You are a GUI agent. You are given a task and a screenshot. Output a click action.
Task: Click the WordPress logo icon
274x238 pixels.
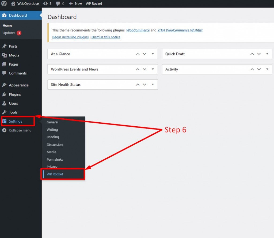4,3
